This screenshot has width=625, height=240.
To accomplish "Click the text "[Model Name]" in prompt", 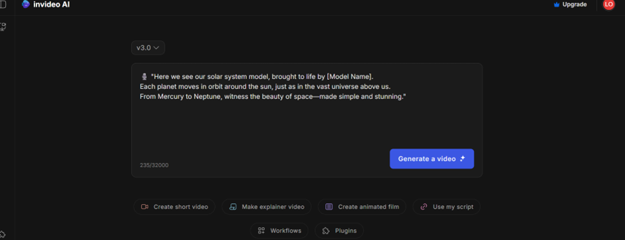I will pyautogui.click(x=349, y=76).
